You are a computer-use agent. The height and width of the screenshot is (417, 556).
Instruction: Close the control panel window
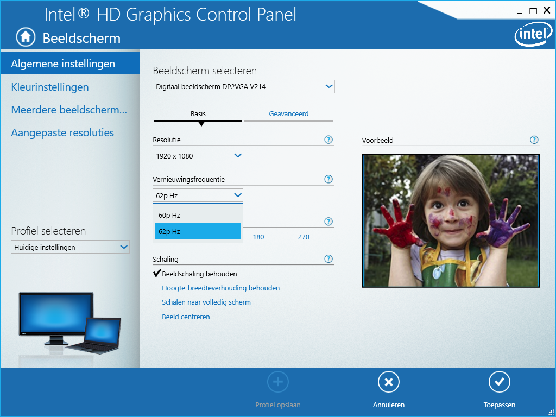click(x=547, y=11)
